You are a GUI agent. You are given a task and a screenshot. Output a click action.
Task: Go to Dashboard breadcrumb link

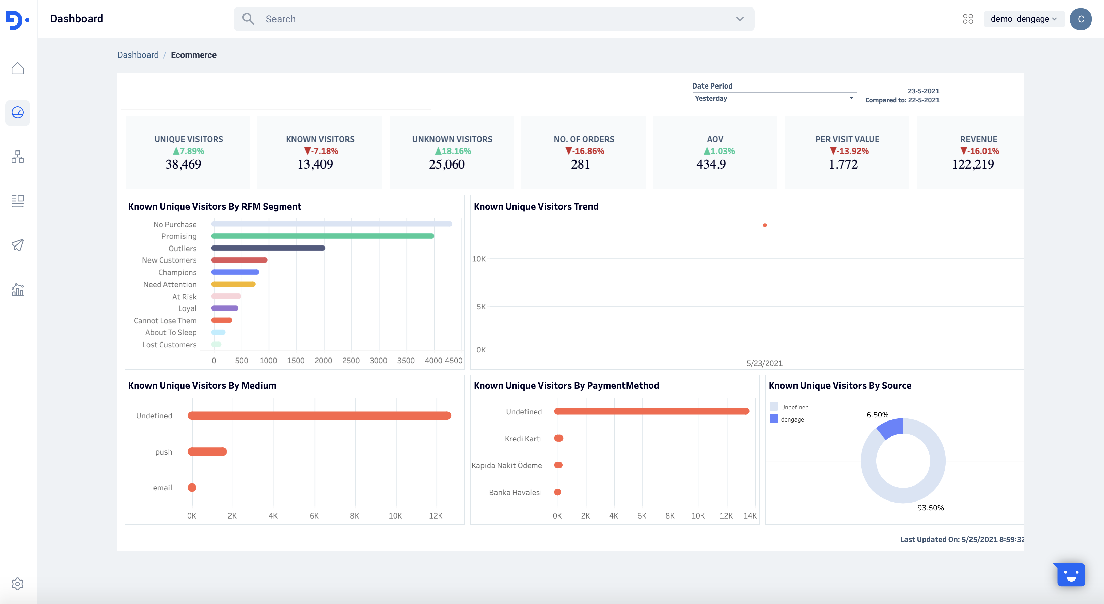click(138, 55)
